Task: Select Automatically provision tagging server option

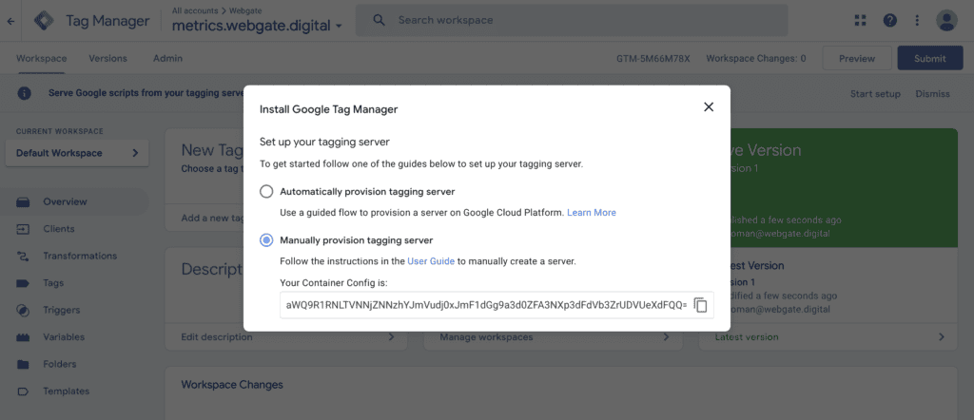Action: point(266,191)
